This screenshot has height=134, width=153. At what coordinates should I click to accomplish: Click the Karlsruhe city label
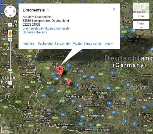[86, 129]
